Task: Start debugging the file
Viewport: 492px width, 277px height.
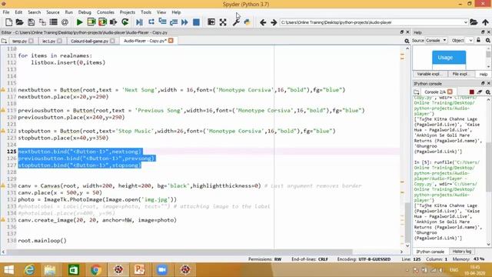Action: [139, 22]
